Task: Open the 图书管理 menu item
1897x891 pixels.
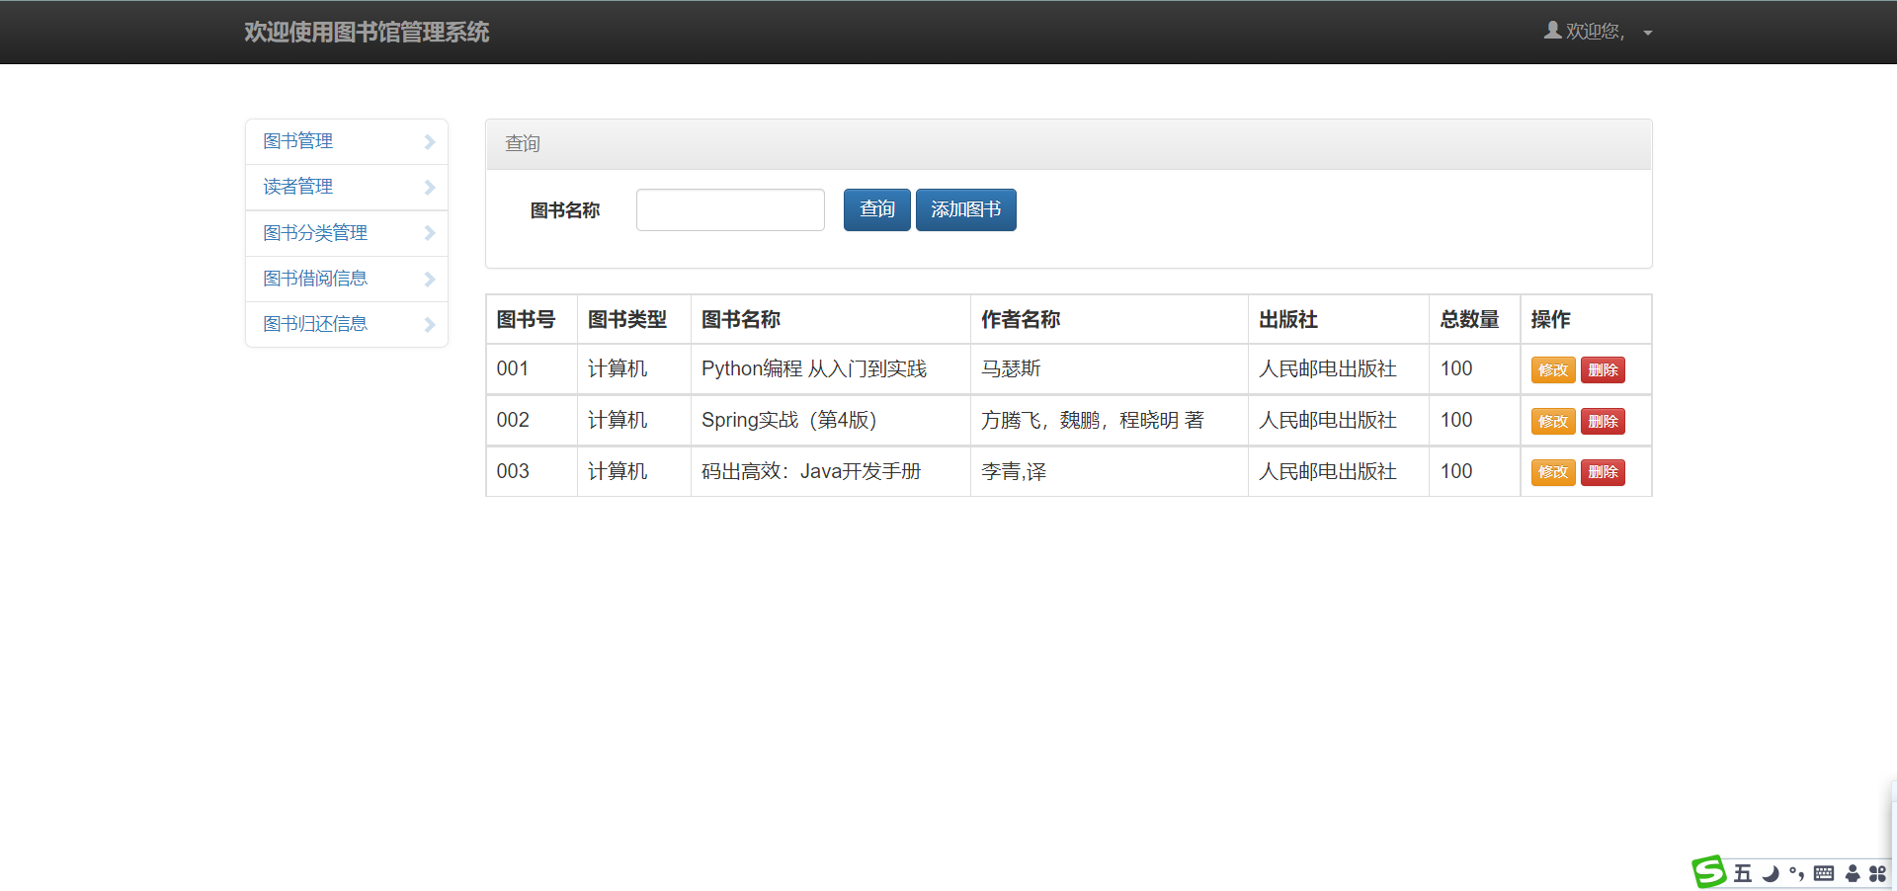Action: [347, 141]
